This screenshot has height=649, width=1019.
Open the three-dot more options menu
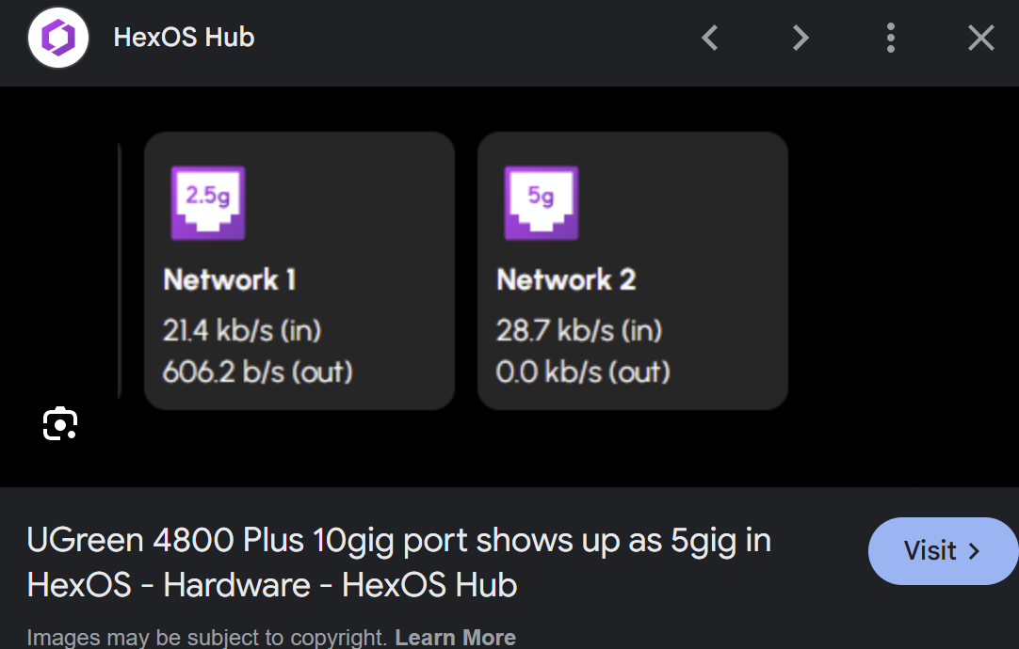pyautogui.click(x=890, y=39)
